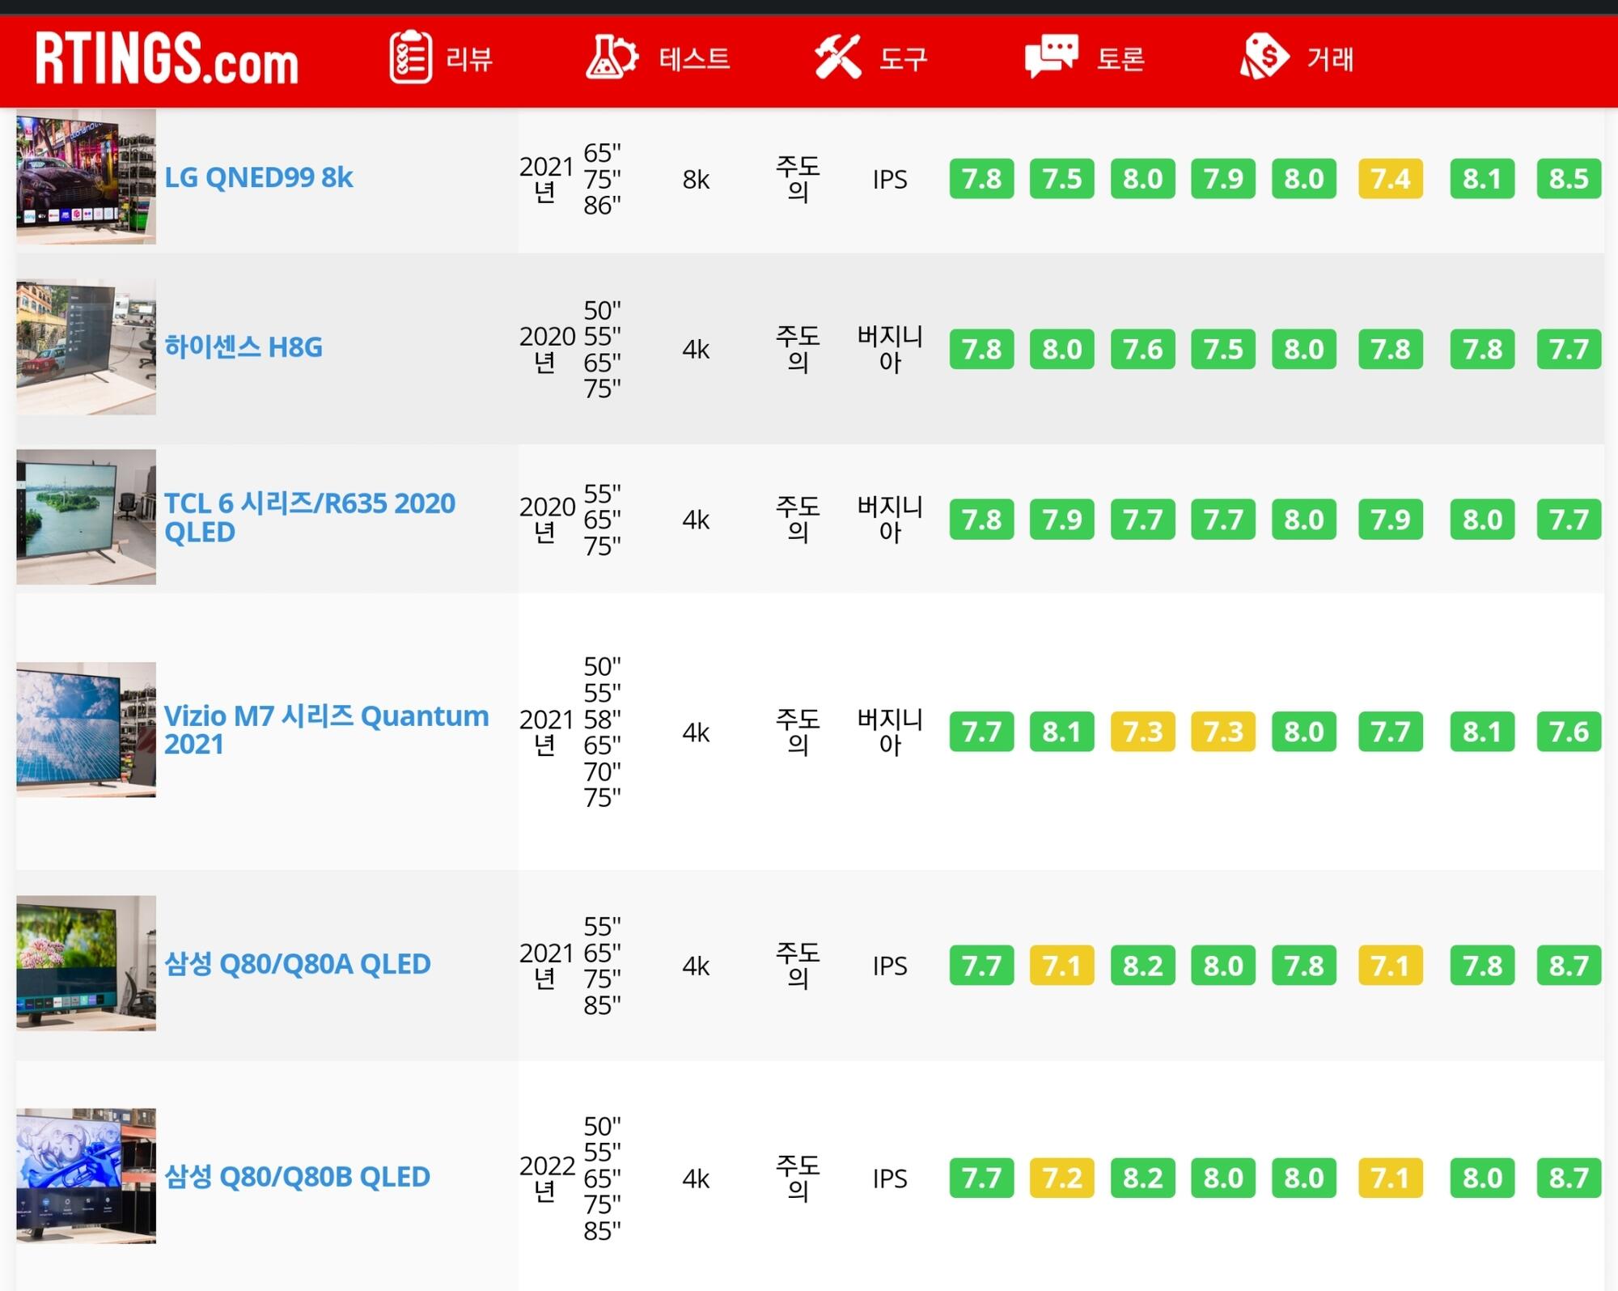Open the 하이센스 H8G link
The width and height of the screenshot is (1618, 1291).
click(x=243, y=347)
